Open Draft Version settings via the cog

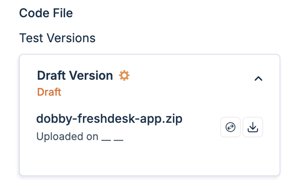(124, 76)
